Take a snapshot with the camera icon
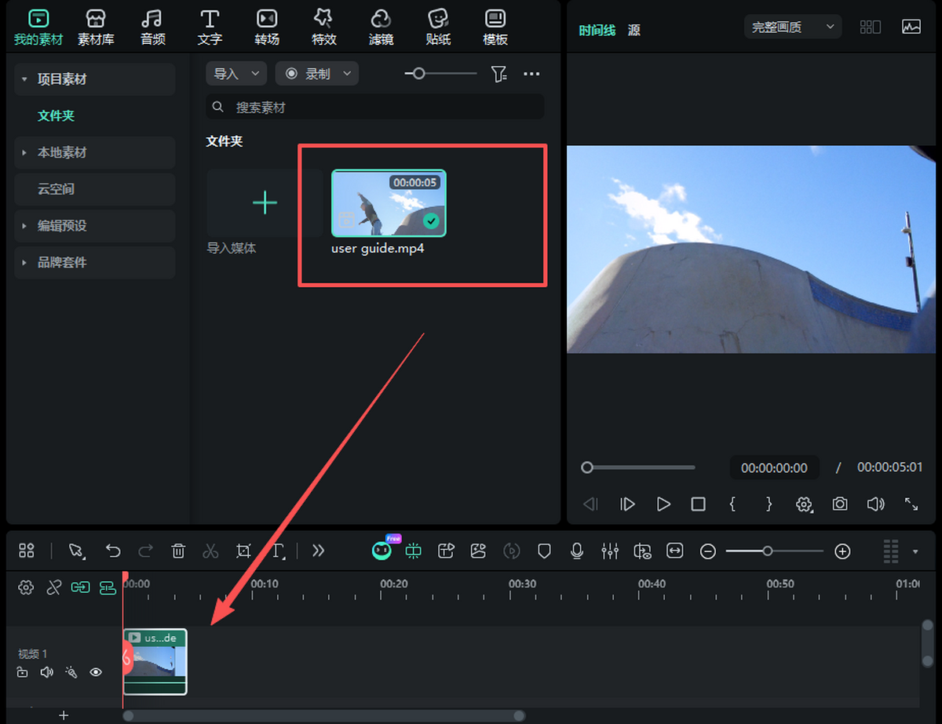The image size is (942, 724). [840, 504]
